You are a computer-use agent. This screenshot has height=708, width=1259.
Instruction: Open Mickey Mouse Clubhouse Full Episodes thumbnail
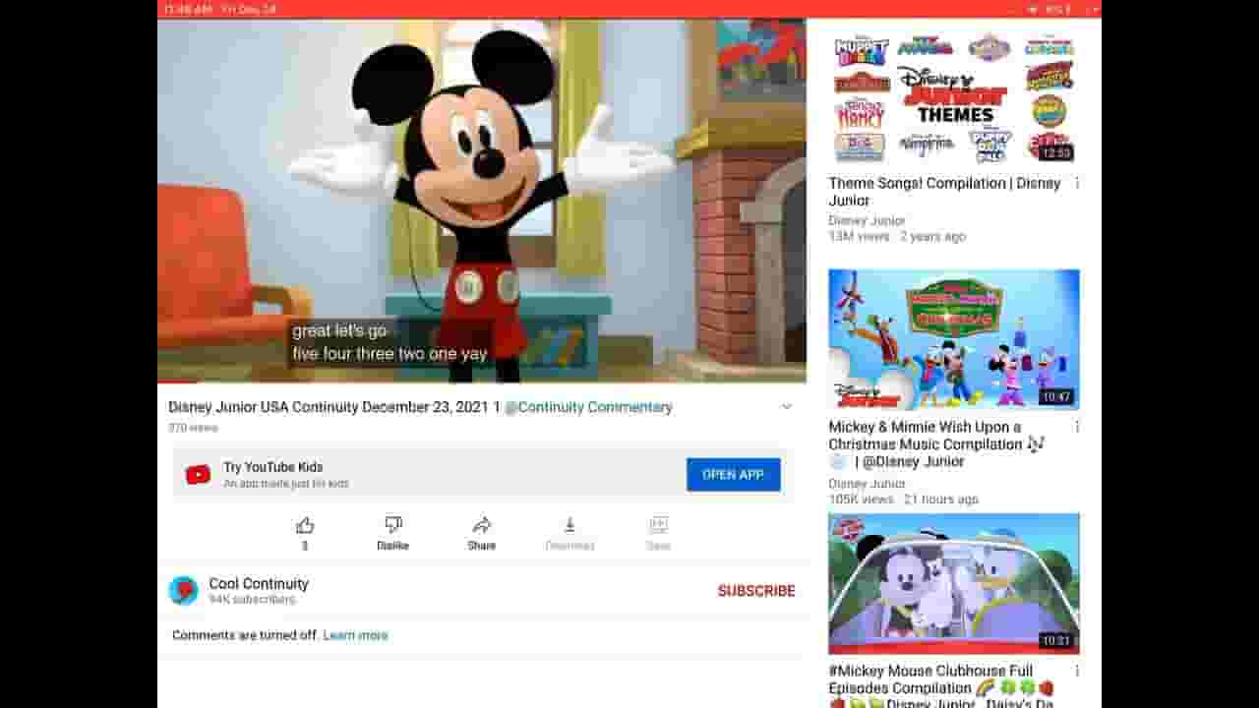954,583
